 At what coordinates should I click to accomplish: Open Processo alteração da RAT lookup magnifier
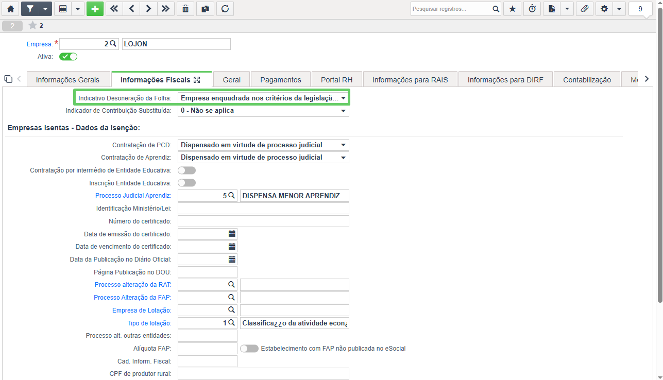(x=232, y=285)
